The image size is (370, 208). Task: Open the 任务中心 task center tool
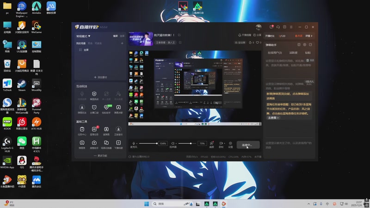(82, 131)
